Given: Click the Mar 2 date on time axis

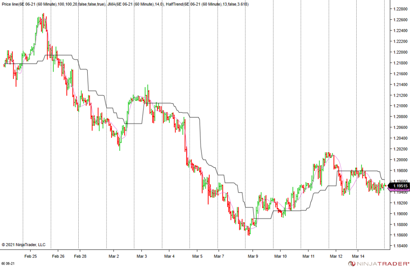Looking at the screenshot, I should tap(113, 256).
